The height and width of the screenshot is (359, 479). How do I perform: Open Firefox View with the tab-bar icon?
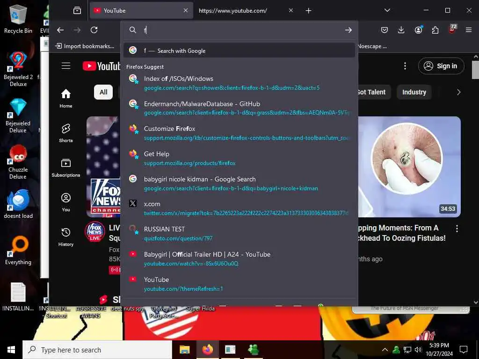coord(77,11)
